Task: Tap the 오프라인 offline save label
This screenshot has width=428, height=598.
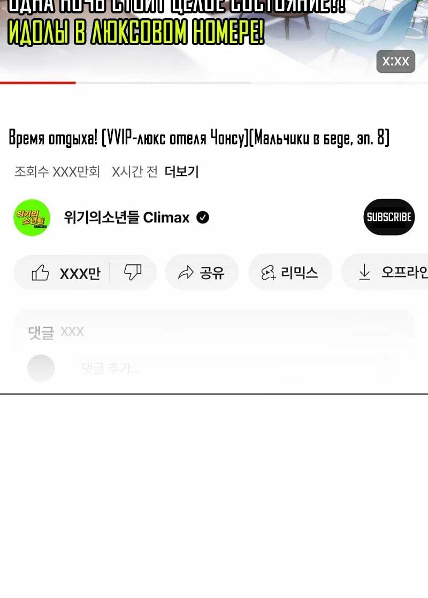Action: tap(405, 272)
